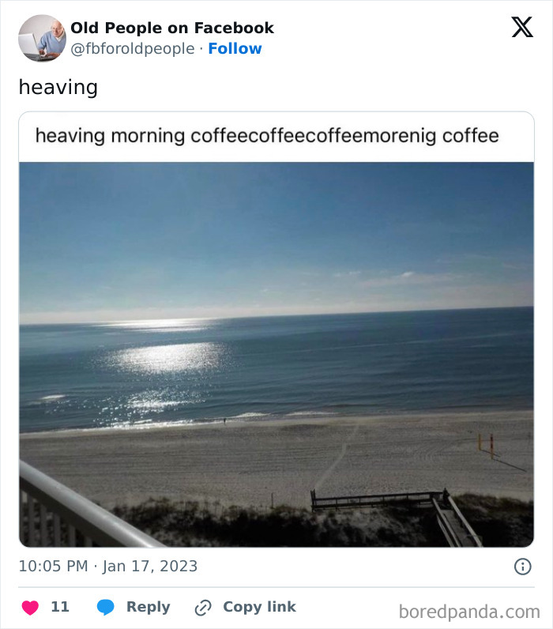Image resolution: width=553 pixels, height=629 pixels.
Task: Click the reply speech bubble icon
Action: (106, 607)
